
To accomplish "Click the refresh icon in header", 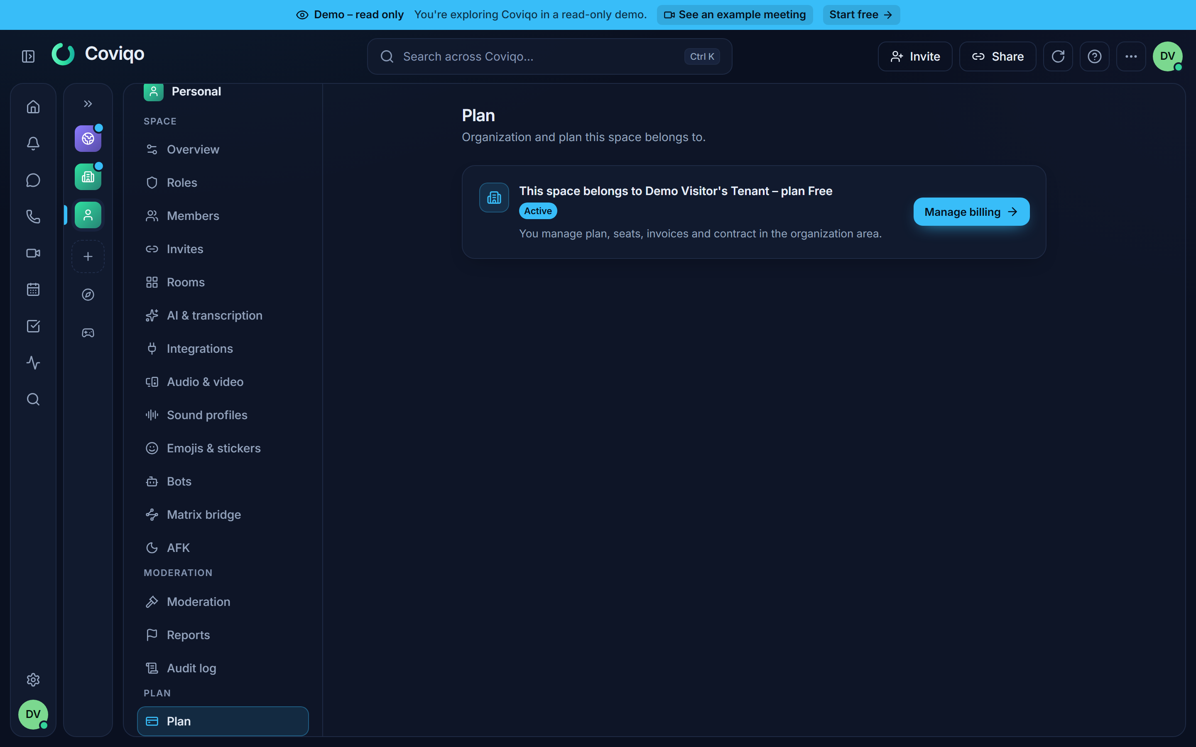I will tap(1058, 56).
